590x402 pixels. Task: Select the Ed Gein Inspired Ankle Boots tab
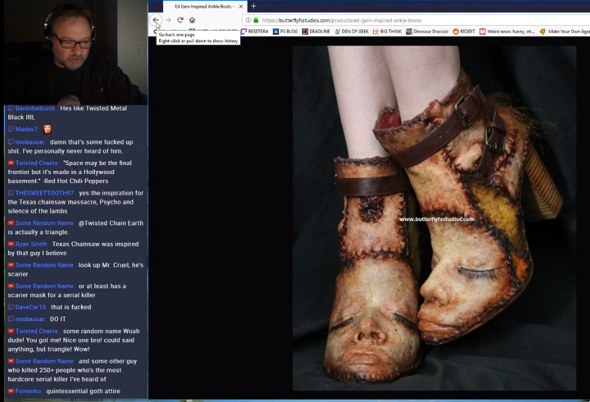[x=205, y=6]
